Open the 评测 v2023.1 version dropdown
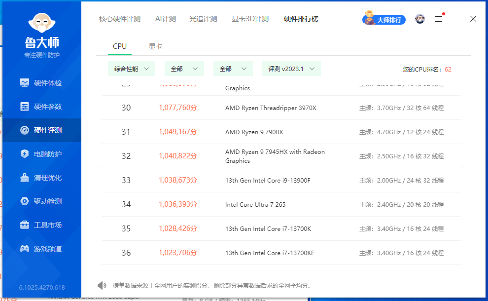 pyautogui.click(x=292, y=69)
